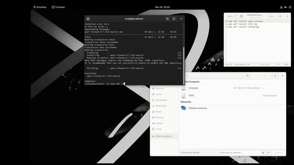
Task: Click the NTFS drive icon
Action: pos(183,96)
